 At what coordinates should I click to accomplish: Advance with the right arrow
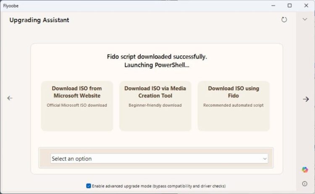[x=306, y=99]
